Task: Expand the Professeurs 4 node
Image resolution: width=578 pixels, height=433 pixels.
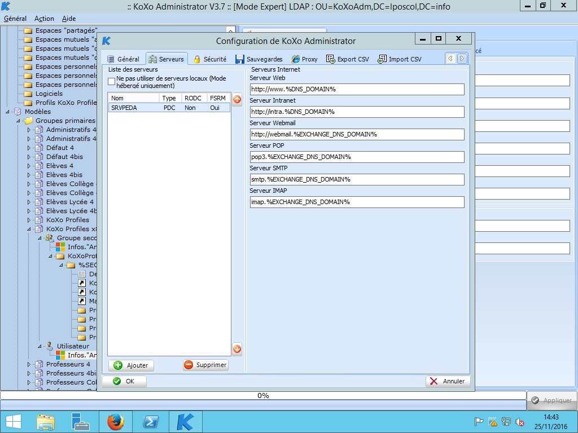Action: tap(29, 364)
